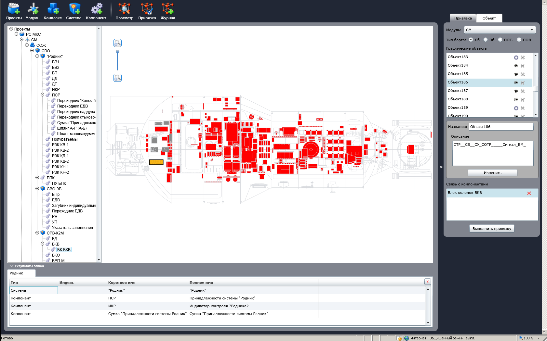Image resolution: width=547 pixels, height=341 pixels.
Task: Delete Объект189 with its X icon
Action: tap(523, 108)
